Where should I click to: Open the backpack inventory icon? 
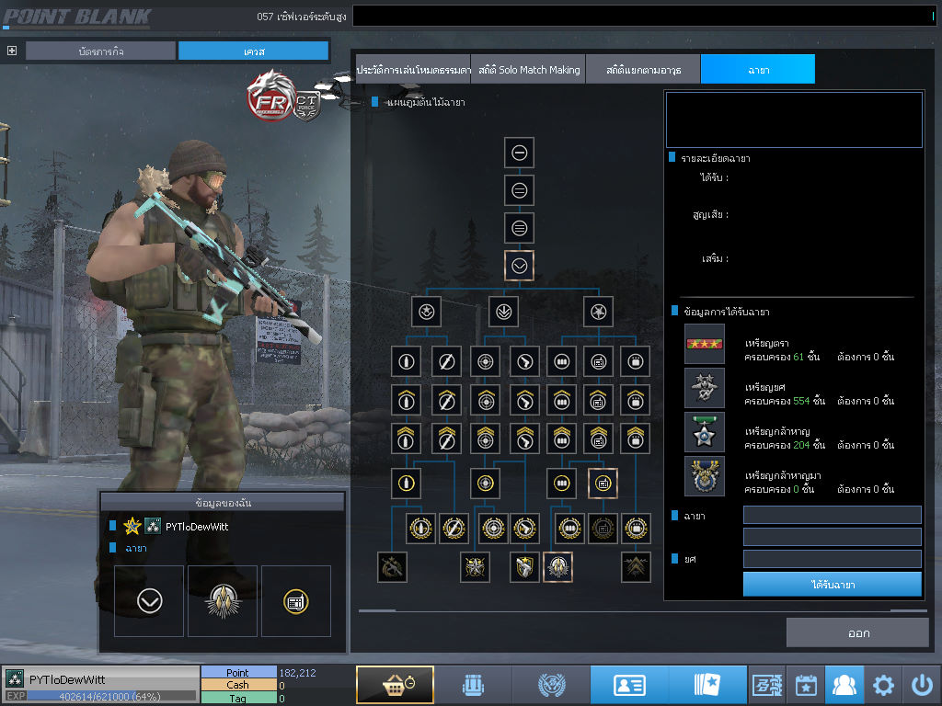pyautogui.click(x=474, y=684)
